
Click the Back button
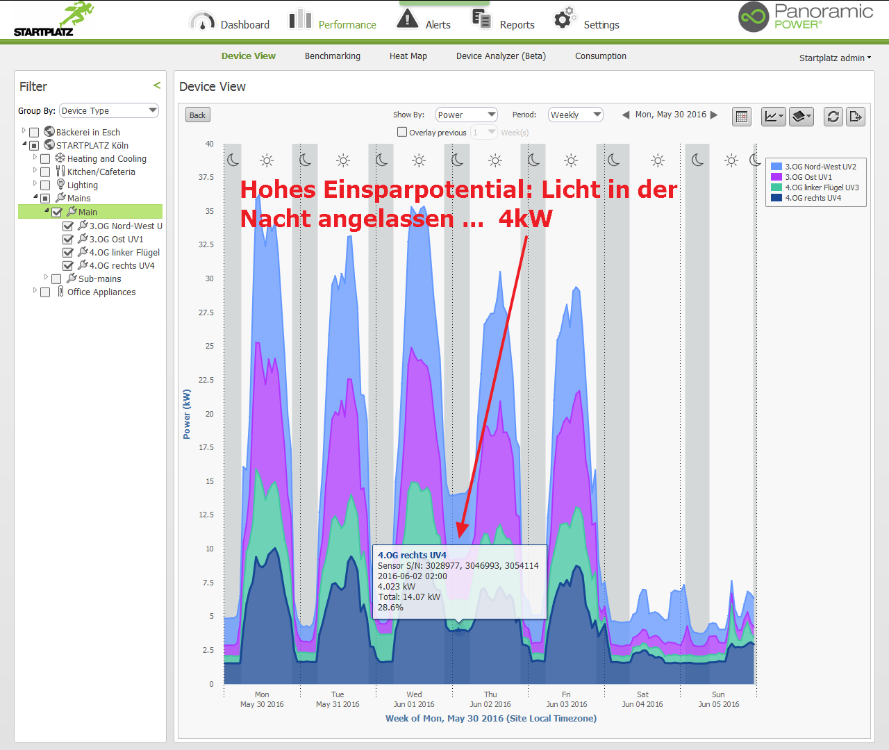pos(198,115)
